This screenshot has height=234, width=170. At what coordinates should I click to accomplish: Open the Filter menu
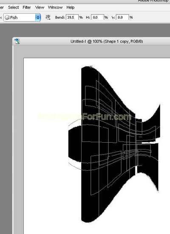(27, 8)
